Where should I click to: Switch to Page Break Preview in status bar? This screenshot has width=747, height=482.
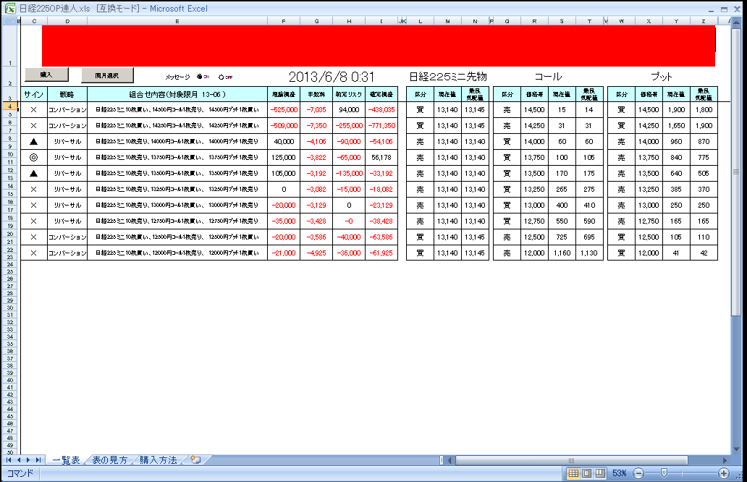coord(600,473)
